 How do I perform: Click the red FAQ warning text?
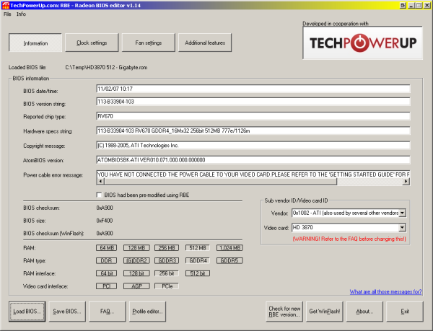click(349, 239)
